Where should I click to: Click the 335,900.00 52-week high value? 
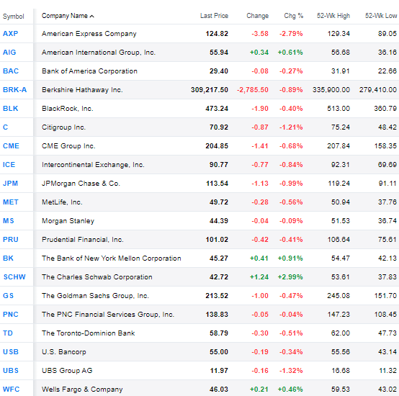[331, 90]
